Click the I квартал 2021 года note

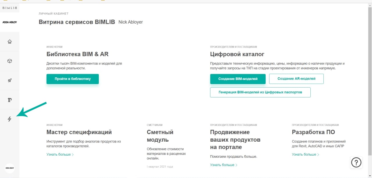[160, 167]
